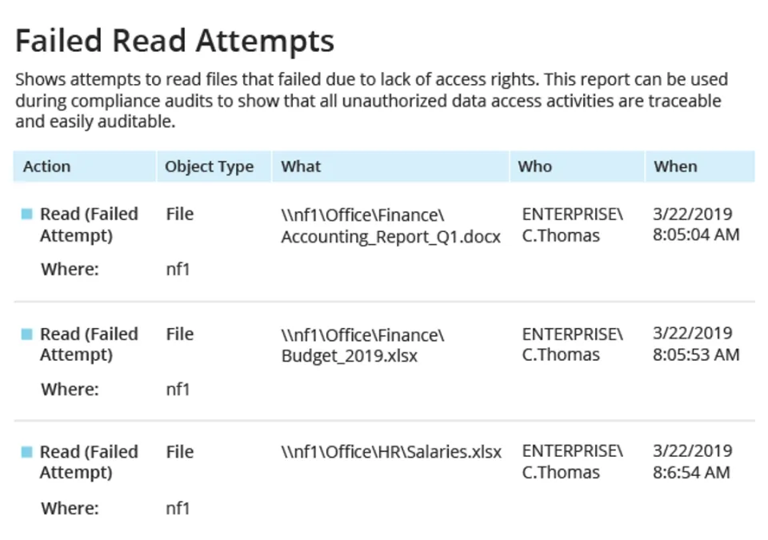Click ENTERPRISE\C.Thomas in the Salaries row
This screenshot has width=768, height=540.
coord(571,462)
